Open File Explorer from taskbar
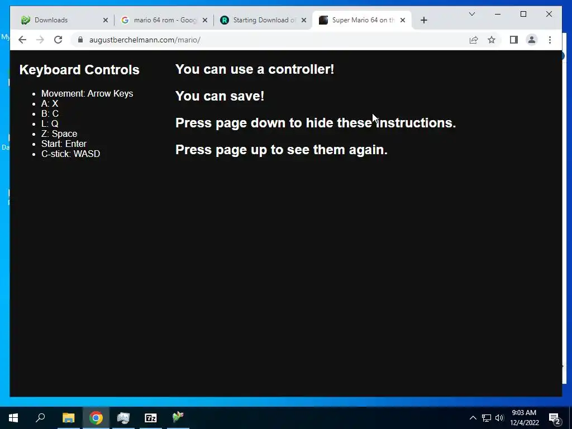Image resolution: width=572 pixels, height=429 pixels. (68, 418)
